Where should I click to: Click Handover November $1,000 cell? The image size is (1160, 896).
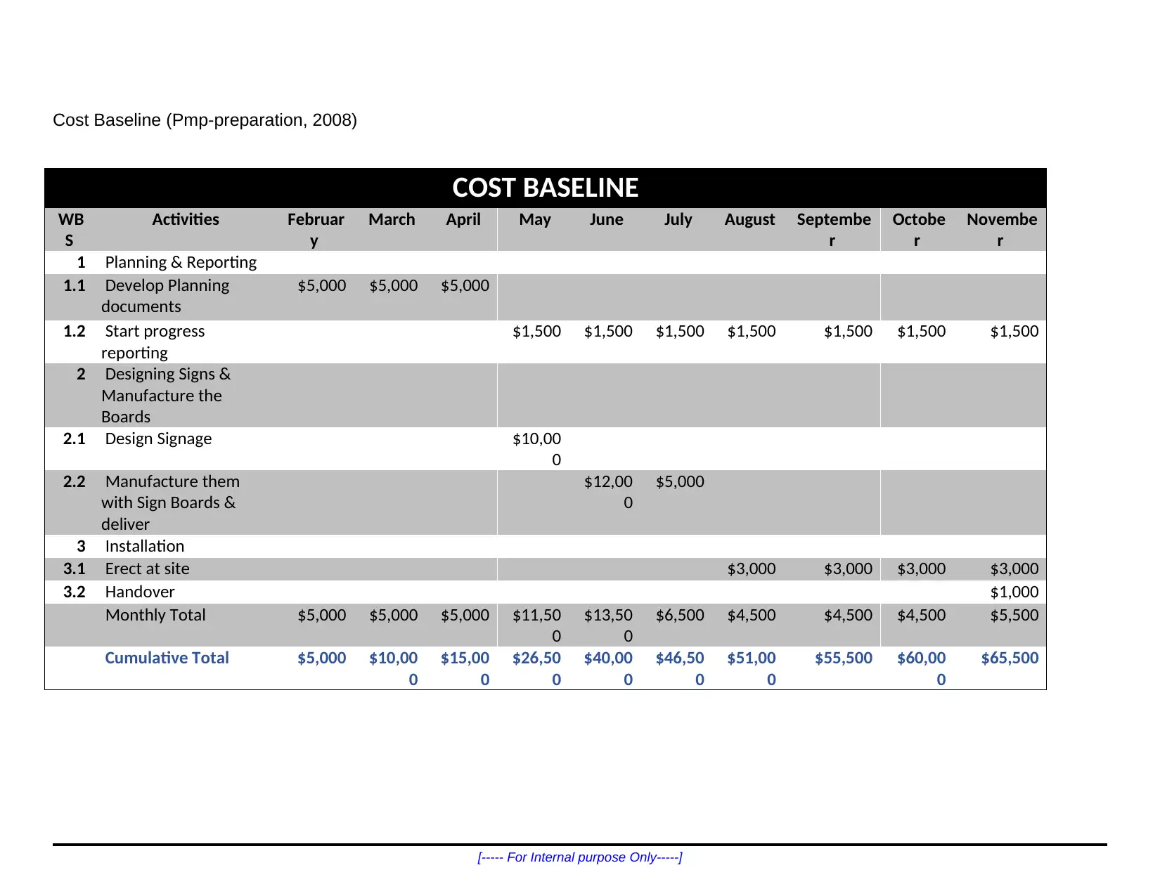pos(1014,592)
